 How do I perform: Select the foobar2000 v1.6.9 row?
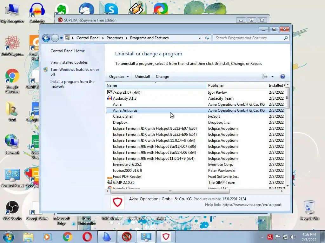click(x=195, y=171)
